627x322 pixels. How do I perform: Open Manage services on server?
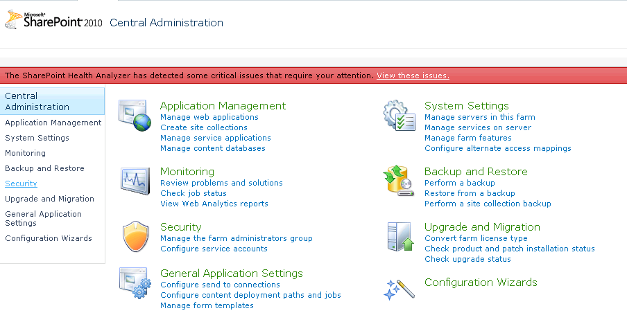(x=478, y=127)
